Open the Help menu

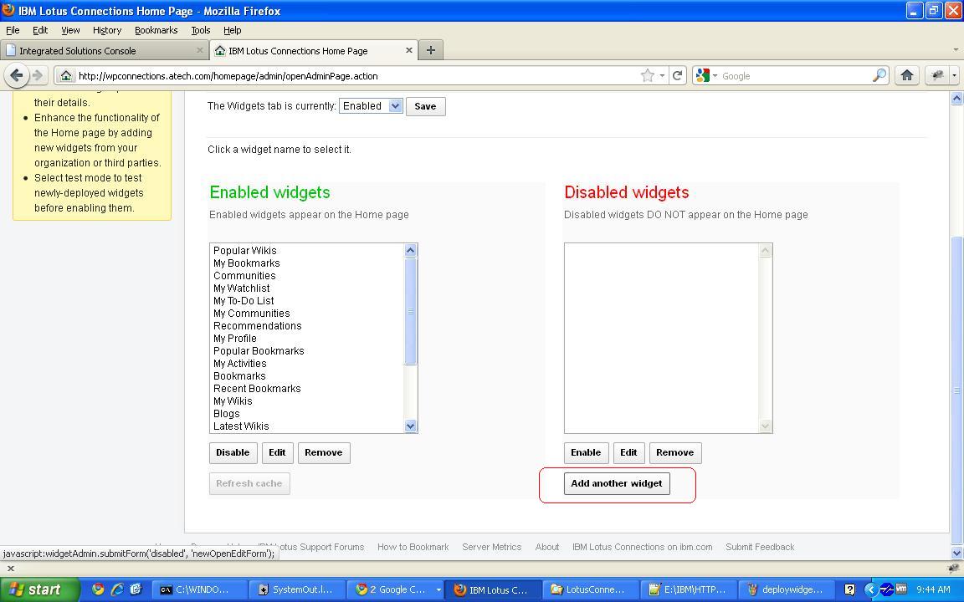[x=232, y=30]
